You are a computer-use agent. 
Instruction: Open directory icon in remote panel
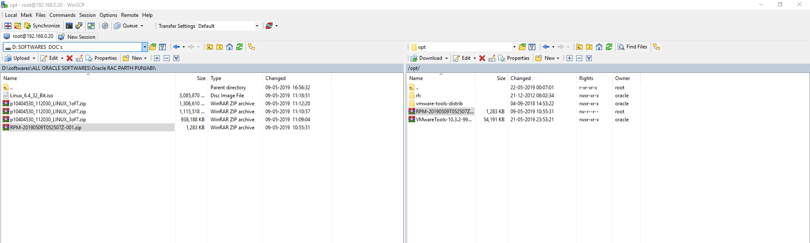(522, 47)
